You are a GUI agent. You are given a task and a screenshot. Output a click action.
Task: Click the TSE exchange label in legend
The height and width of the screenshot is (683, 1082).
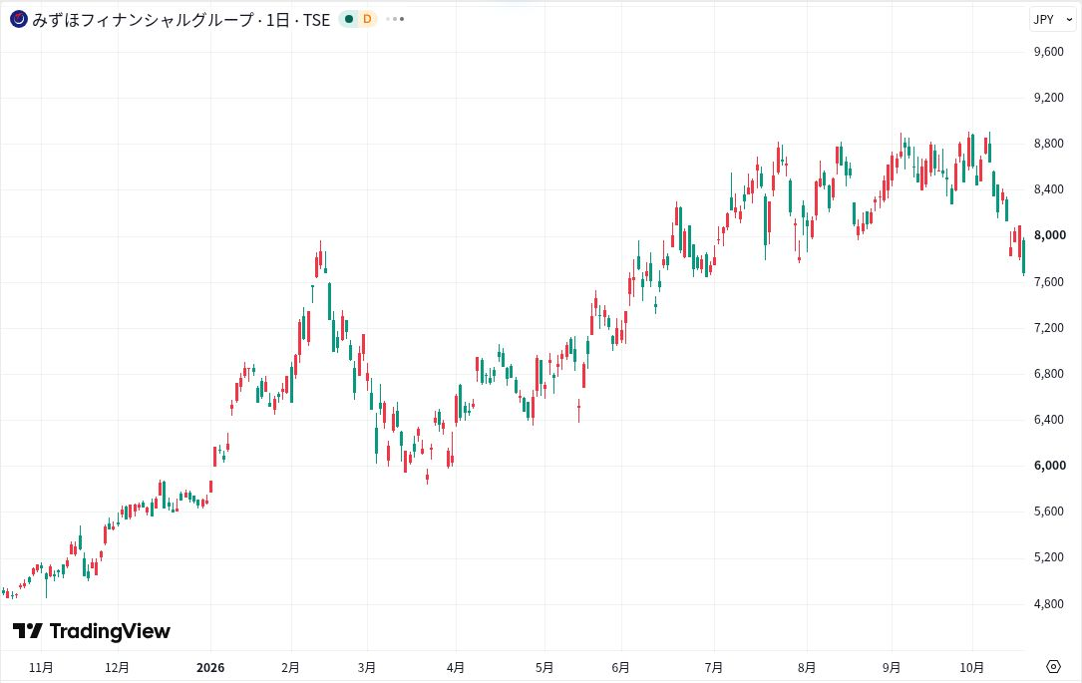click(x=317, y=20)
